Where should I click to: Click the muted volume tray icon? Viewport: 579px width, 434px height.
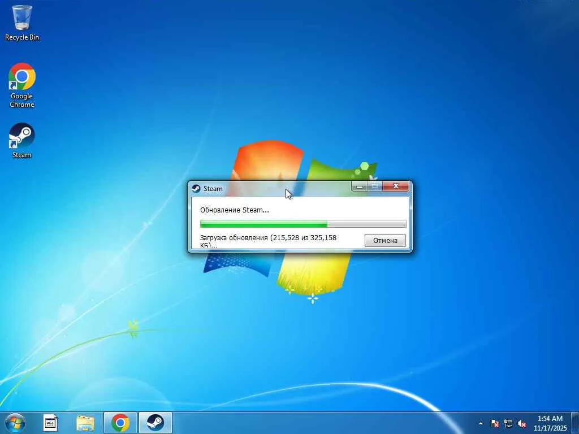pyautogui.click(x=522, y=423)
